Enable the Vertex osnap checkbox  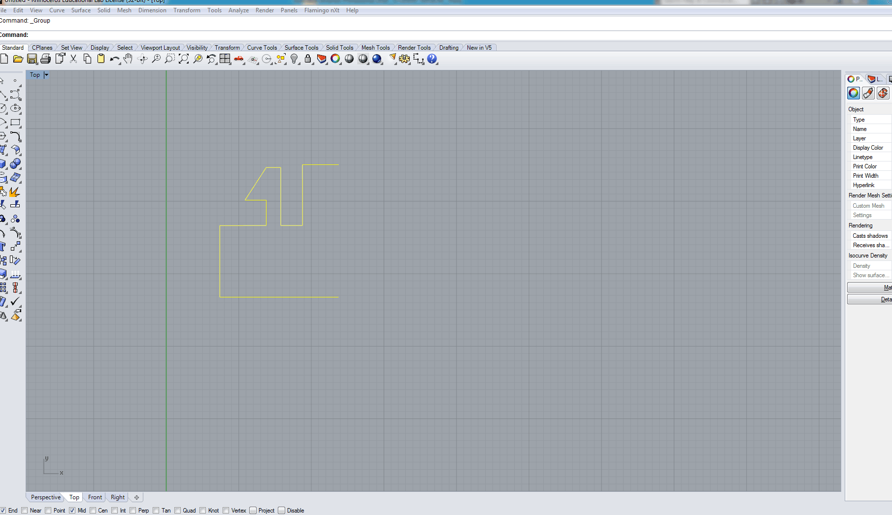pyautogui.click(x=226, y=511)
